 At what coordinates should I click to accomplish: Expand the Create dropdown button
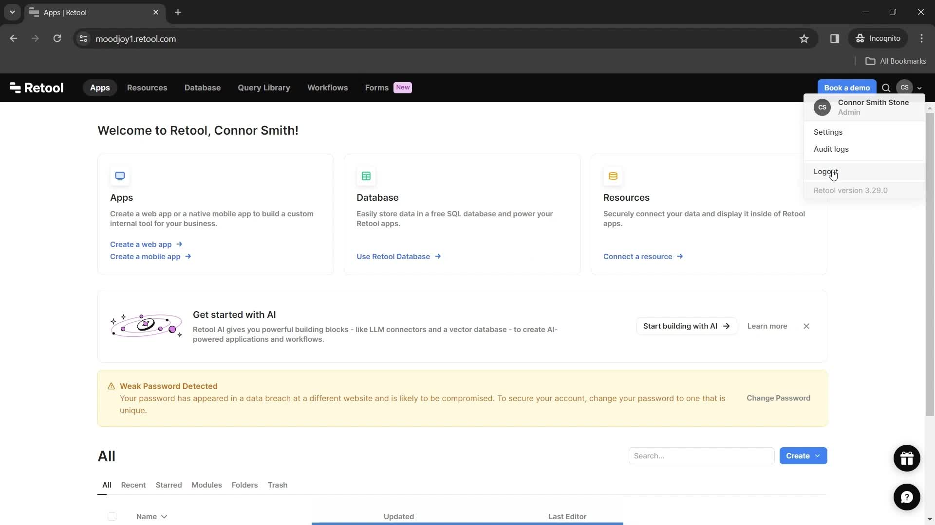click(x=820, y=456)
